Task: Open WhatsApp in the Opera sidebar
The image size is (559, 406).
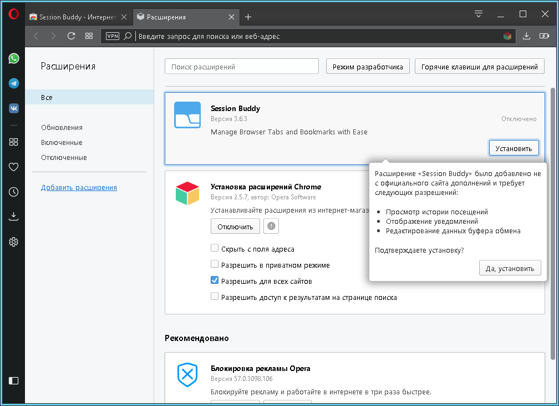Action: 14,58
